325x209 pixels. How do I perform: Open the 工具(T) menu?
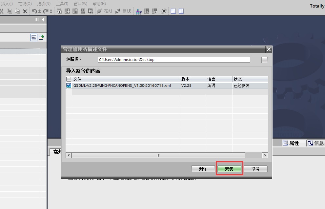click(62, 4)
